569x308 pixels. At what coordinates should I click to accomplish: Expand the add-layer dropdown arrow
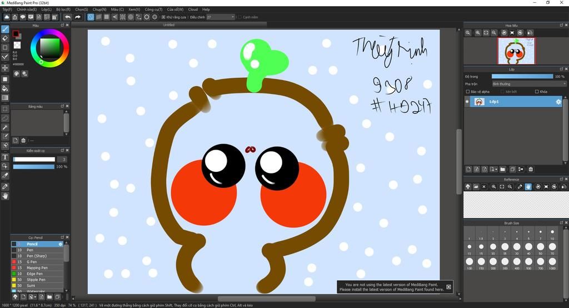pos(495,169)
